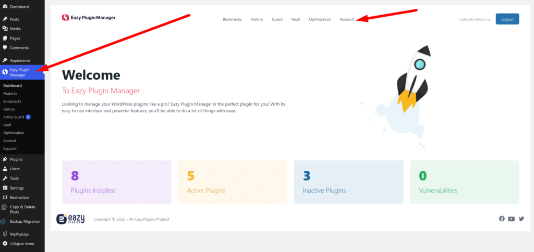Open the Media menu label
Screen dimensions: 534x252
[15, 29]
